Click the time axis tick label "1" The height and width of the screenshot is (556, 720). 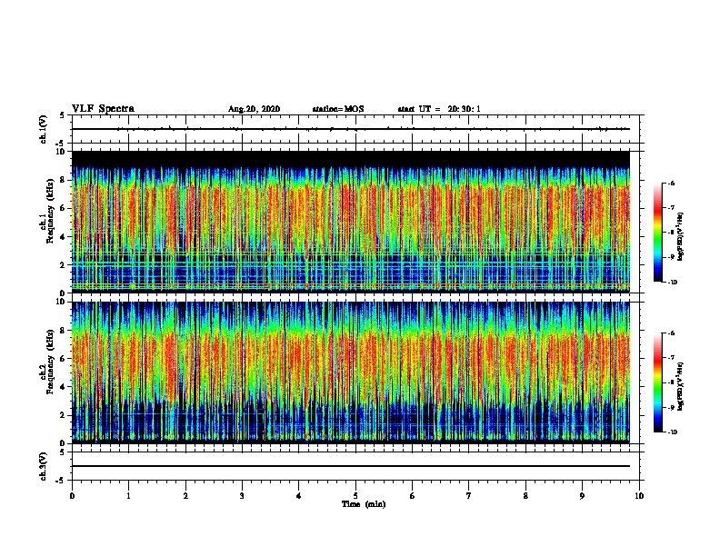pyautogui.click(x=128, y=496)
